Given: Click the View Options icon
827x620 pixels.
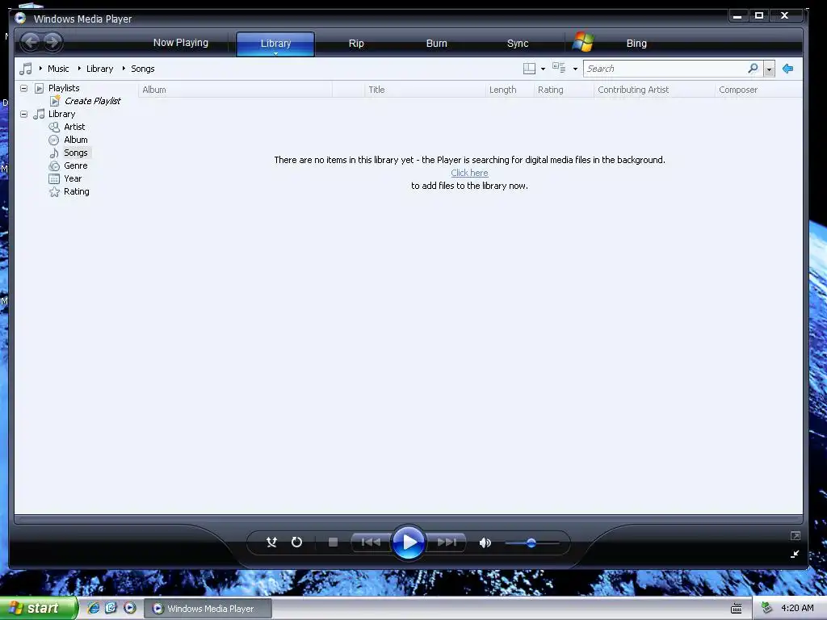Looking at the screenshot, I should [x=559, y=68].
